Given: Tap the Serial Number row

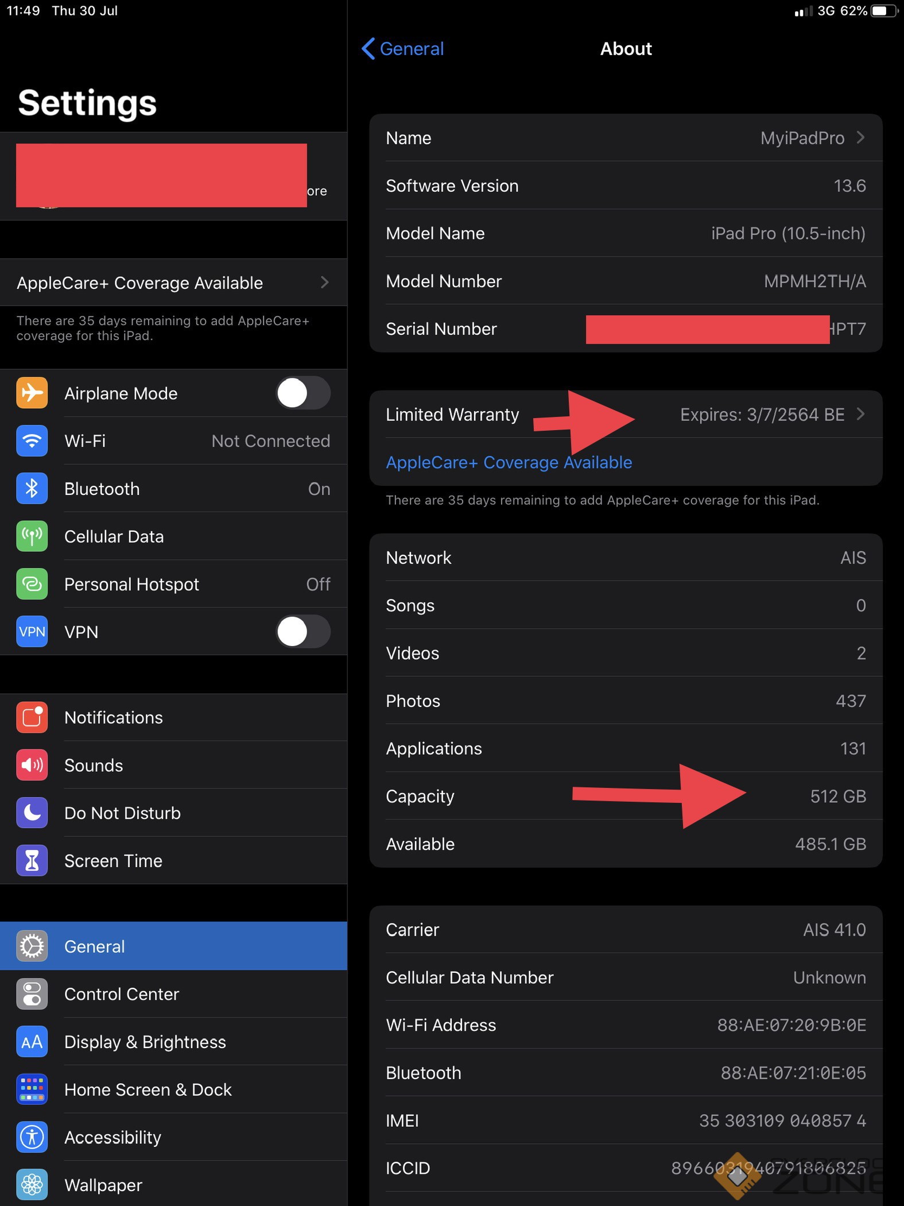Looking at the screenshot, I should coord(625,329).
